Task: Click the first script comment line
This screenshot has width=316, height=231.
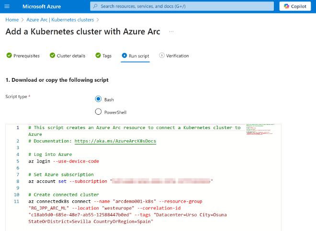Action: click(x=135, y=131)
